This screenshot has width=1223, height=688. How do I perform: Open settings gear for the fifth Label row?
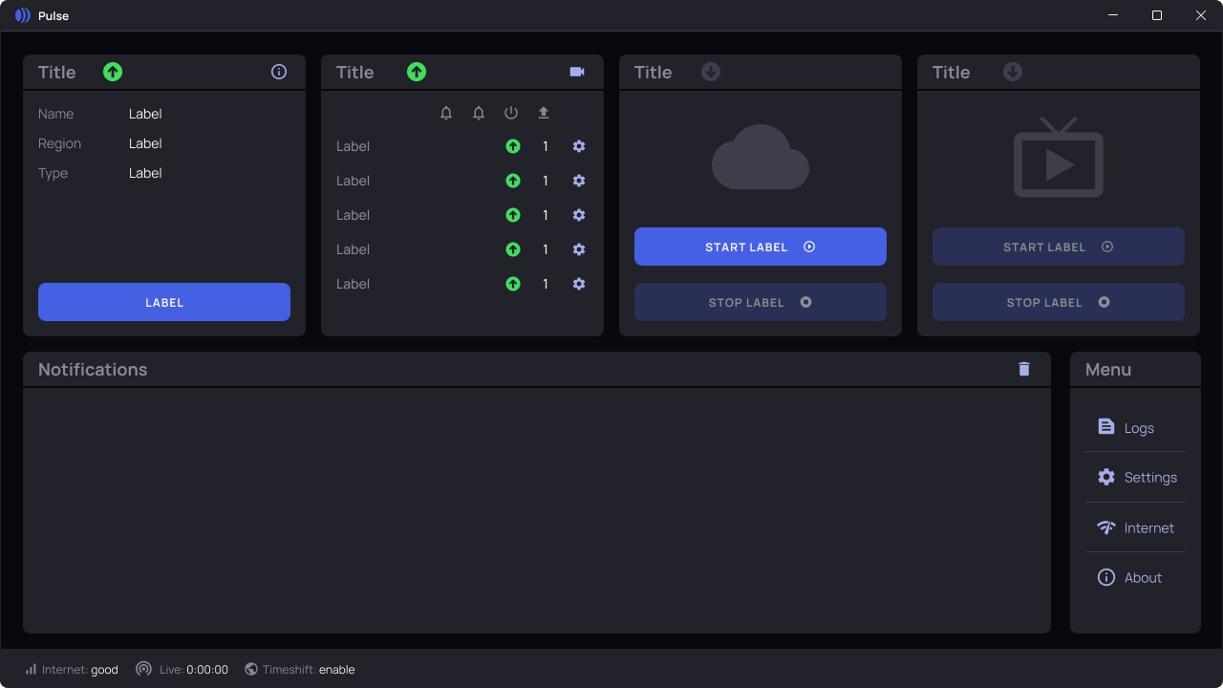[x=579, y=284]
